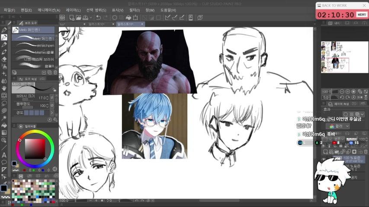Screen dimensions: 369x207
Task: Click the Flip horizontal icon in the Navigator
Action: point(360,97)
